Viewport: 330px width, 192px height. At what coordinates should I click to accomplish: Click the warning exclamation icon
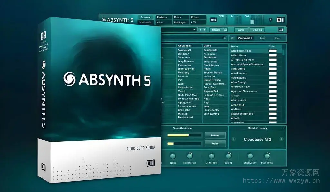pyautogui.click(x=270, y=20)
